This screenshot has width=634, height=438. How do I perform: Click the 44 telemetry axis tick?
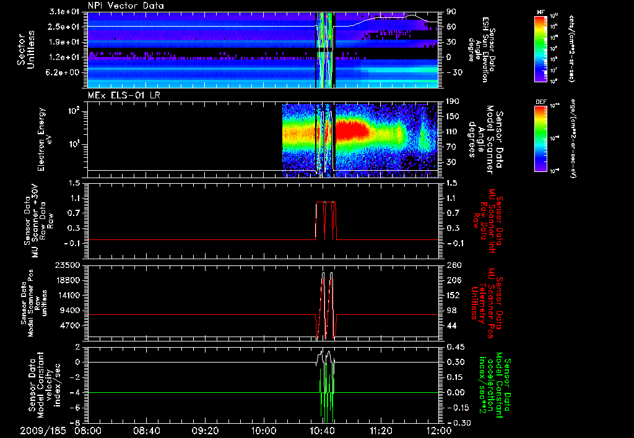click(451, 325)
